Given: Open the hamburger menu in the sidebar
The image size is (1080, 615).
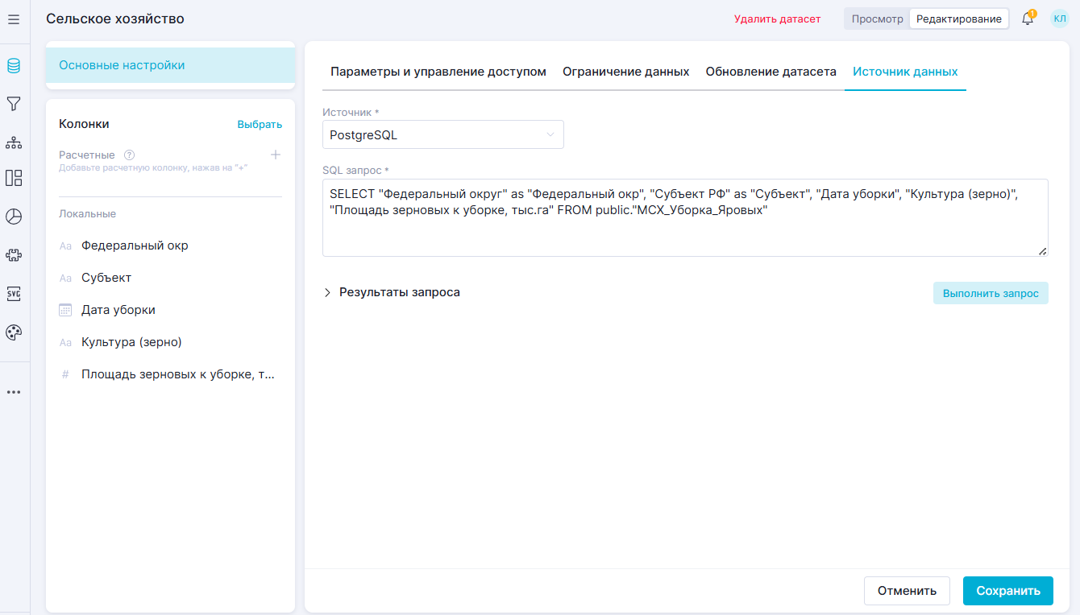Looking at the screenshot, I should click(x=14, y=19).
